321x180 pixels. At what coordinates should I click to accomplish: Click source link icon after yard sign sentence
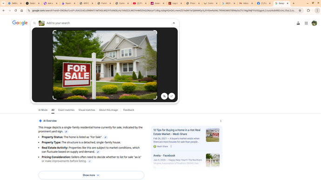click(66, 132)
